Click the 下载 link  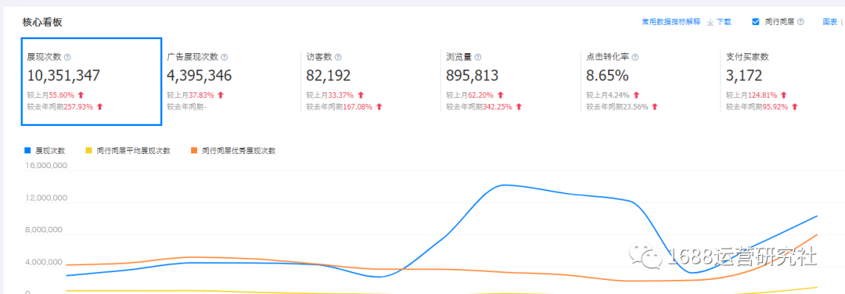(x=724, y=22)
